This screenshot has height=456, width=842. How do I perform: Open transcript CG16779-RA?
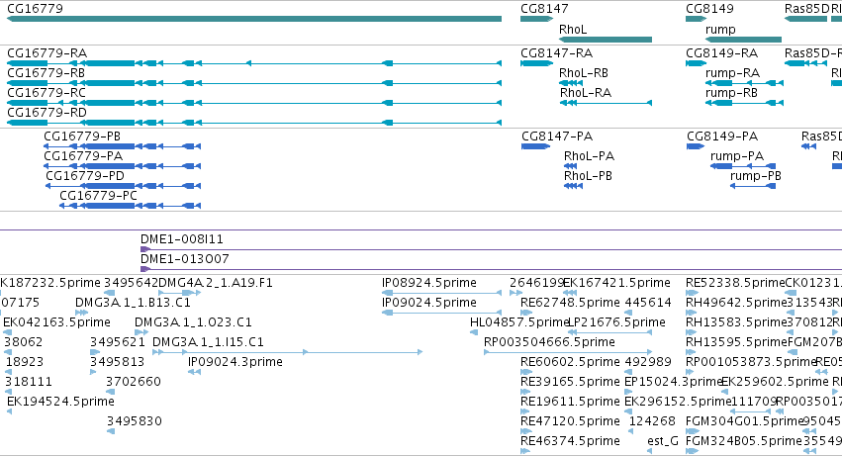tap(254, 63)
